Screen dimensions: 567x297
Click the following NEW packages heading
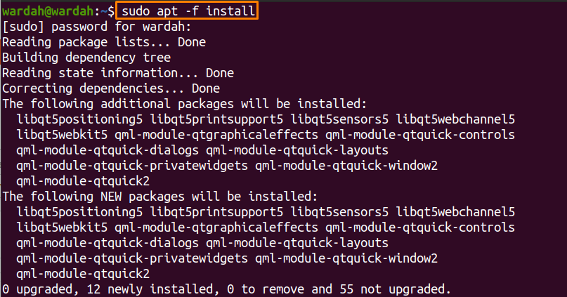pyautogui.click(x=159, y=197)
